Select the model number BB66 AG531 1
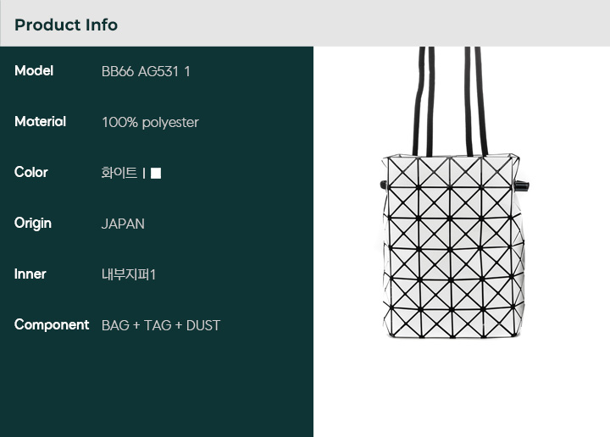The image size is (610, 437). point(146,71)
